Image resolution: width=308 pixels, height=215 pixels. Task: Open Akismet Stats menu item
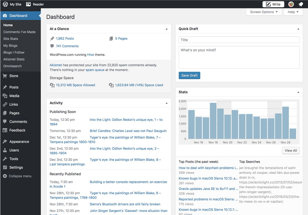[14, 59]
